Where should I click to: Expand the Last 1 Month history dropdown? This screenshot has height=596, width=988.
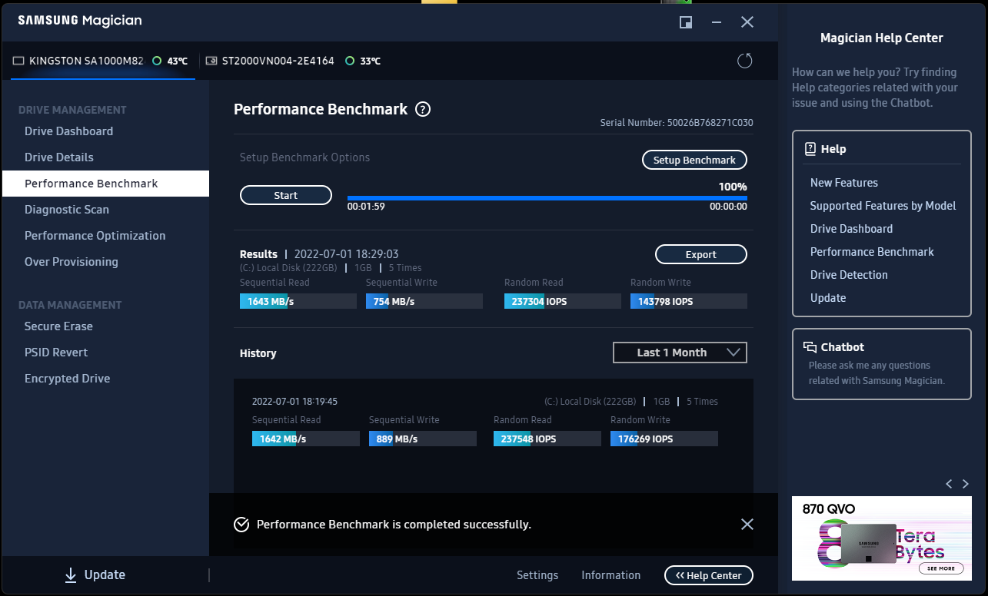[x=680, y=353]
